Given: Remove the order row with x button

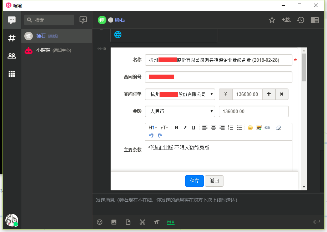Looking at the screenshot, I should (282, 94).
